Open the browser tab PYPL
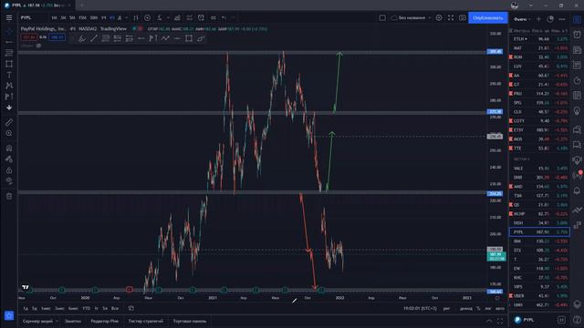The image size is (584, 328). (x=37, y=5)
